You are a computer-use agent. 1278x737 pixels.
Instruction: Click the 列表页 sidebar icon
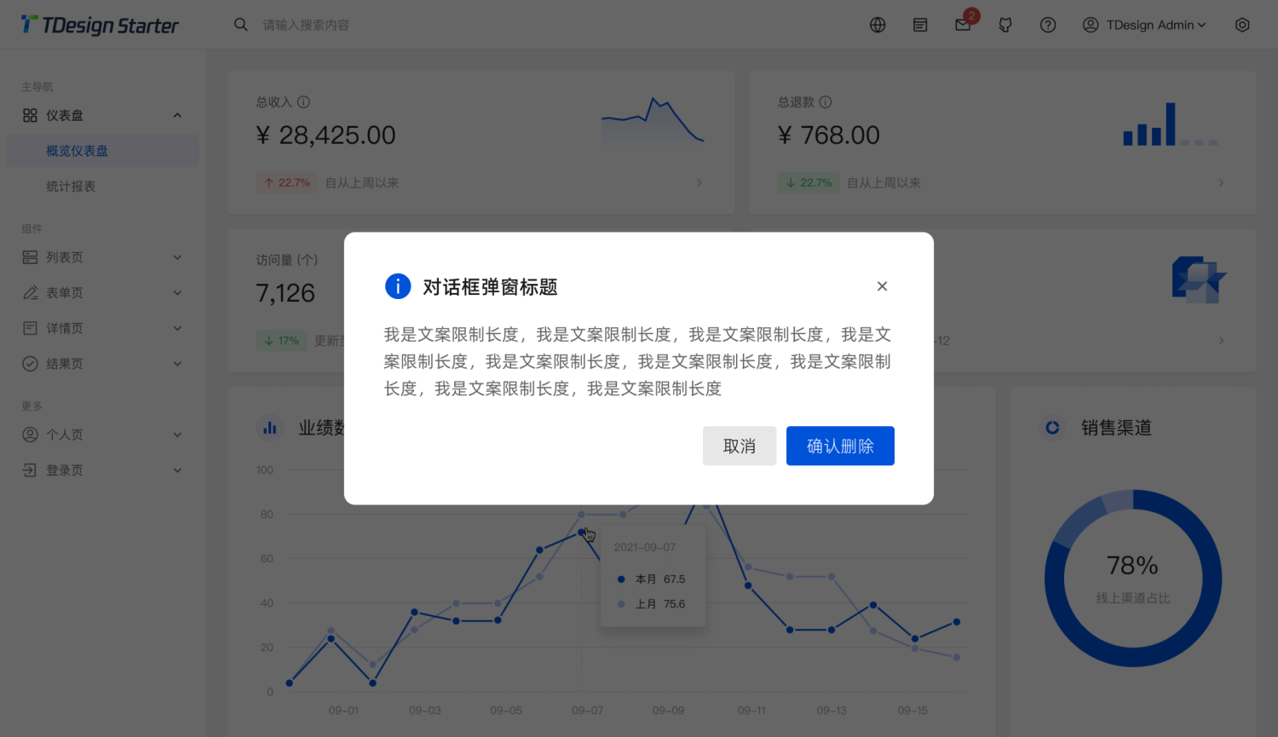click(29, 256)
